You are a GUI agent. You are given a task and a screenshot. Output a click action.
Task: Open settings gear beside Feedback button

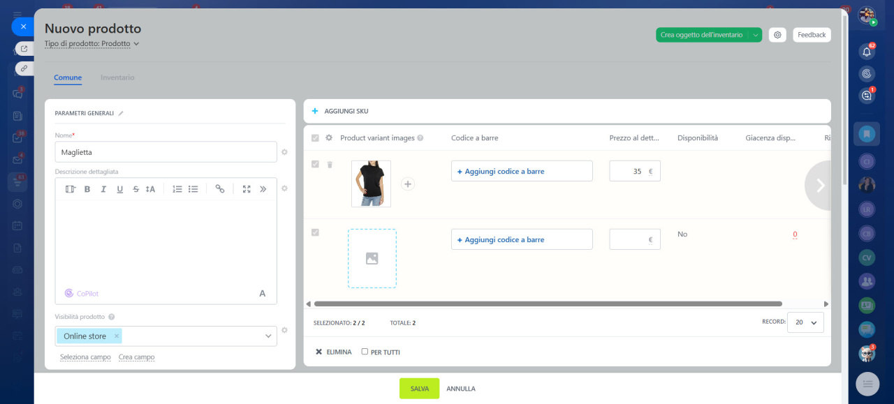click(777, 35)
